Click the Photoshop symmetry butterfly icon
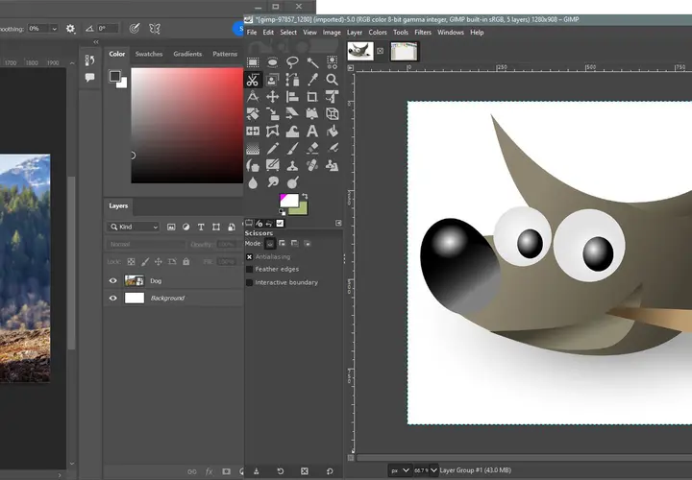 click(x=155, y=29)
